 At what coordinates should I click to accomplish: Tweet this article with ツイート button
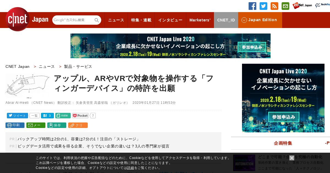(17, 116)
